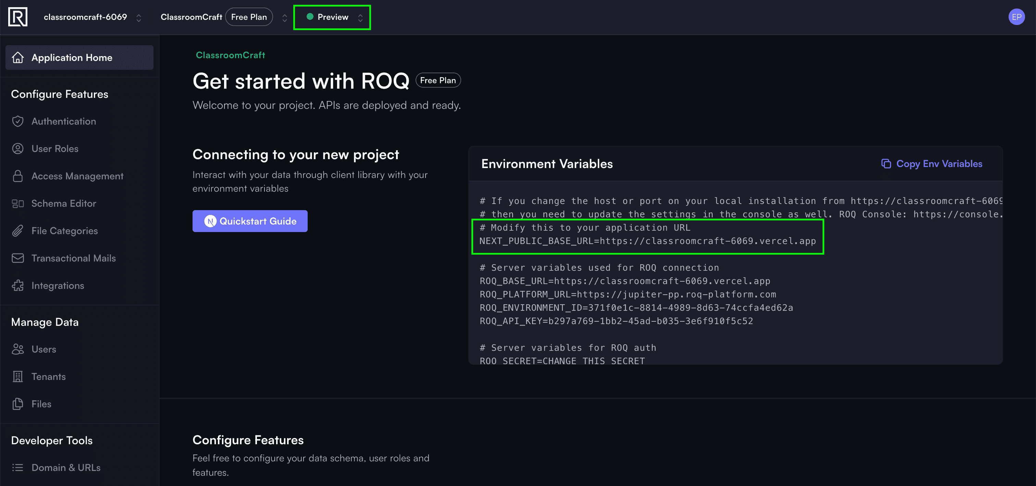Image resolution: width=1036 pixels, height=486 pixels.
Task: Expand the classroomcraft-6069 project switcher
Action: pyautogui.click(x=139, y=18)
